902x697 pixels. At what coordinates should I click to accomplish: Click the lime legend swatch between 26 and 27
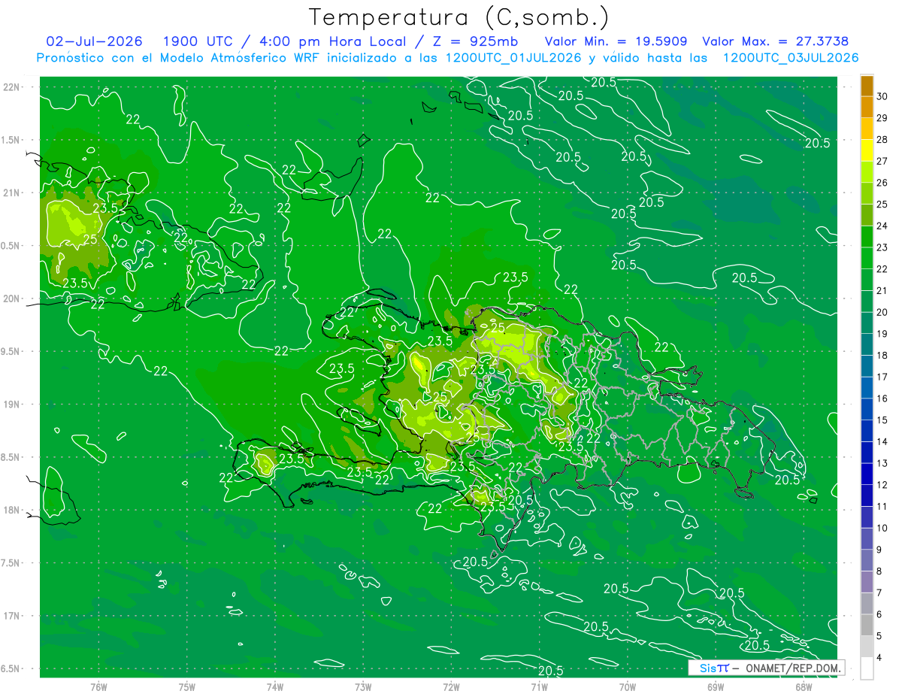pos(867,172)
